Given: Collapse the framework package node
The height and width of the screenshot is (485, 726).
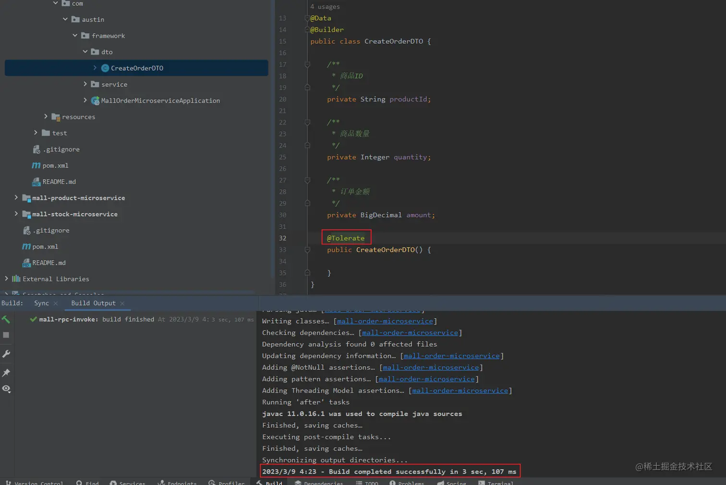Looking at the screenshot, I should tap(75, 36).
